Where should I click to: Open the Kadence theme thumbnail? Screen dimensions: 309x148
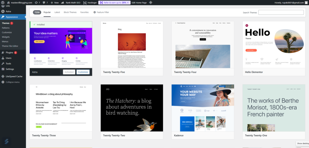tap(203, 108)
